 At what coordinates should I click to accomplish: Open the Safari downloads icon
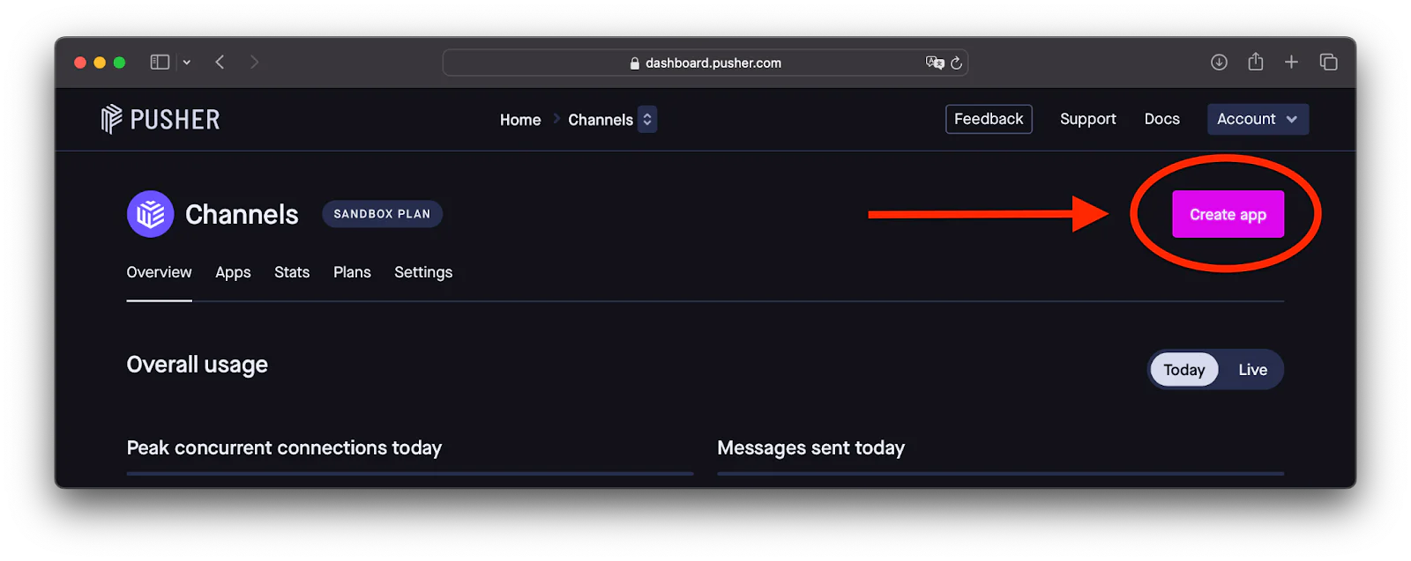point(1219,62)
